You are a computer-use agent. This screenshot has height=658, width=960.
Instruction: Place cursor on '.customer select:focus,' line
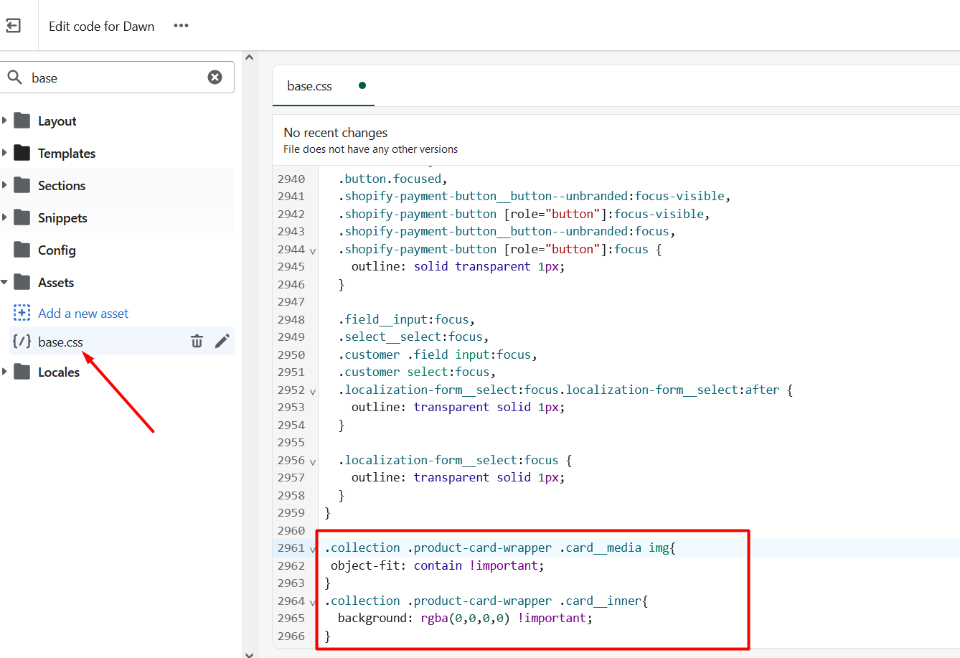click(417, 372)
